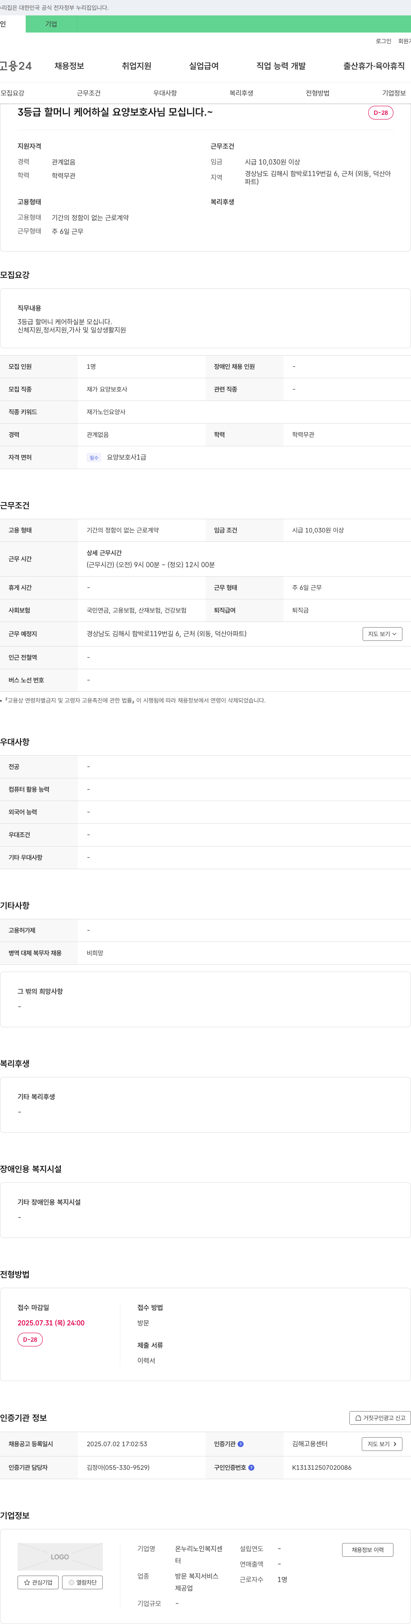Click the 재가노인요양사 keyword value

(x=106, y=412)
